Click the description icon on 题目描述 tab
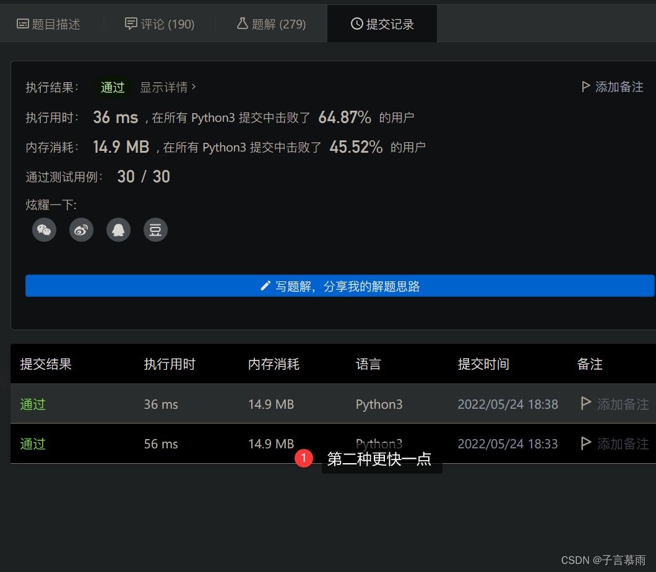The width and height of the screenshot is (656, 572). [x=23, y=23]
